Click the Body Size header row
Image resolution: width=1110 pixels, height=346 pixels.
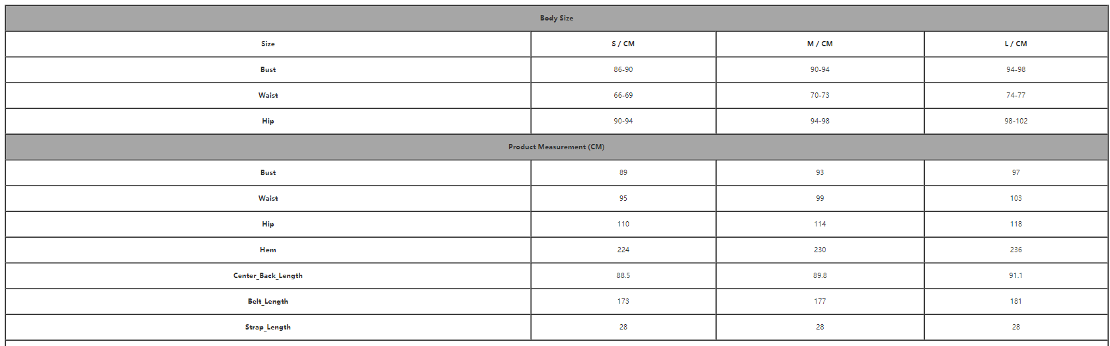(556, 18)
